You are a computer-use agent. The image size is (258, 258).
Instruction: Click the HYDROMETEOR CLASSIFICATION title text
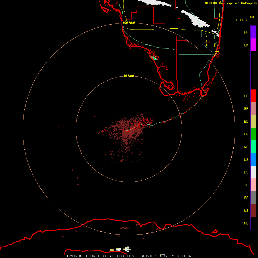click(101, 256)
